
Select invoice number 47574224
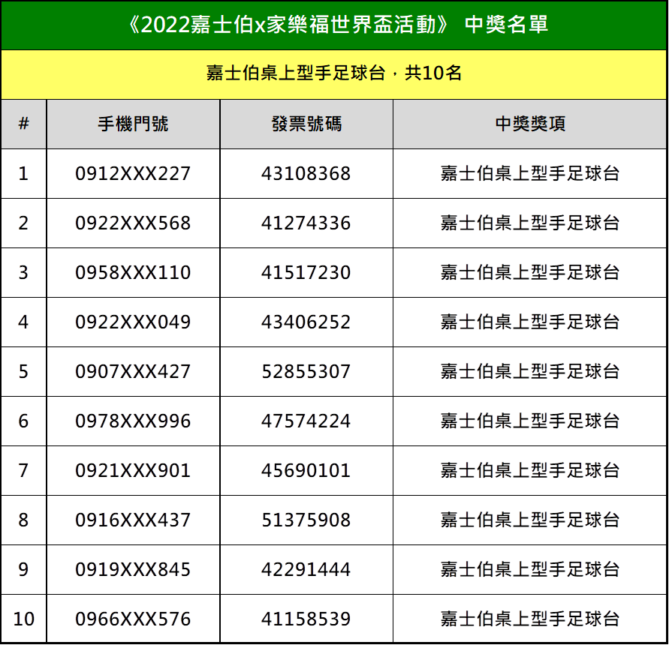[x=306, y=421]
